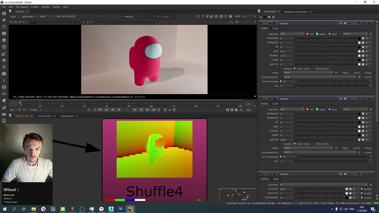Click the Time nodes clock icon
The width and height of the screenshot is (379, 213).
(4, 27)
